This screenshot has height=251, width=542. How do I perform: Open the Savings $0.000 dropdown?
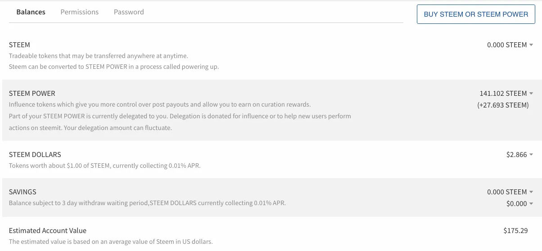[519, 204]
